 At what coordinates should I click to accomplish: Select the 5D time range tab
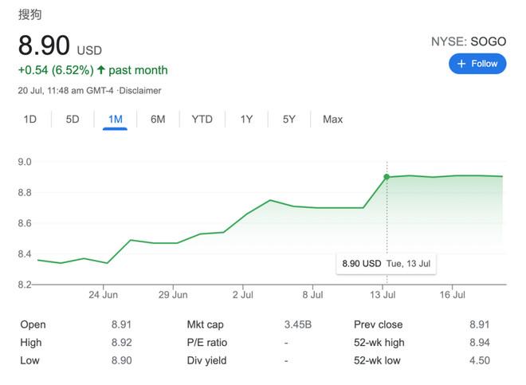[x=73, y=119]
